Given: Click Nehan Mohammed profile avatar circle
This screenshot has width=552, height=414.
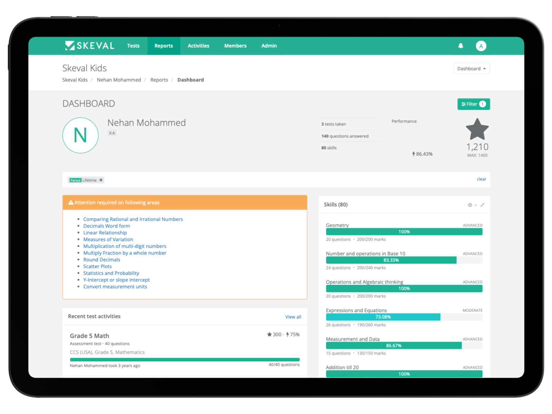Looking at the screenshot, I should (x=80, y=135).
